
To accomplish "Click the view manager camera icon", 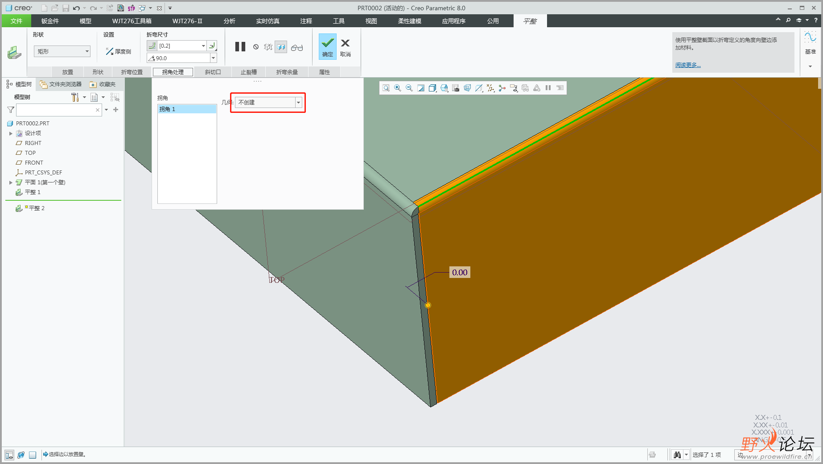I will [456, 88].
